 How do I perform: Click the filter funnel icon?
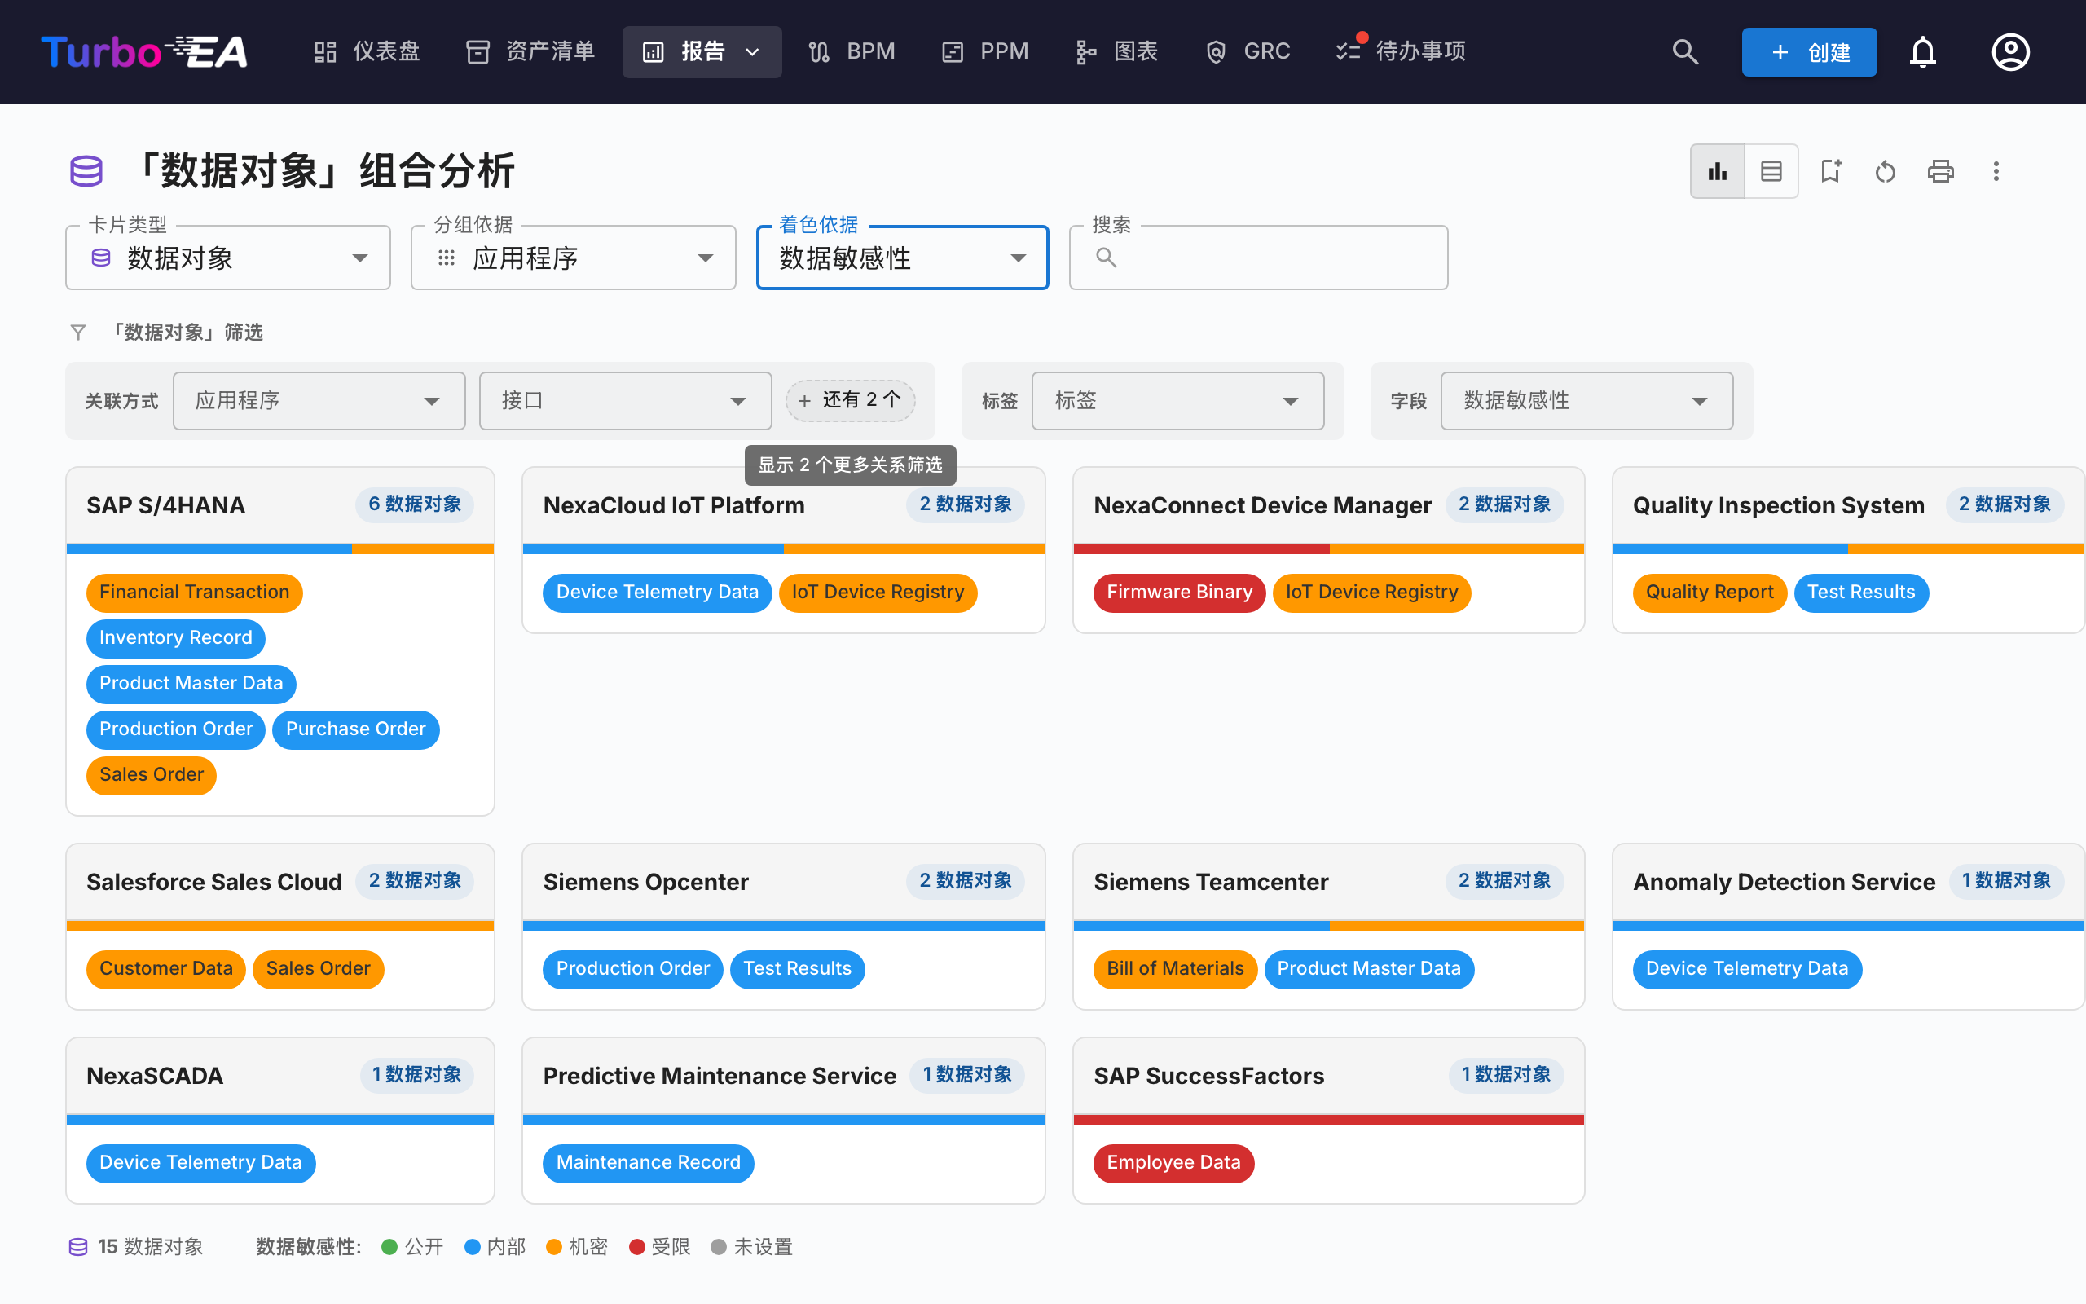point(78,332)
